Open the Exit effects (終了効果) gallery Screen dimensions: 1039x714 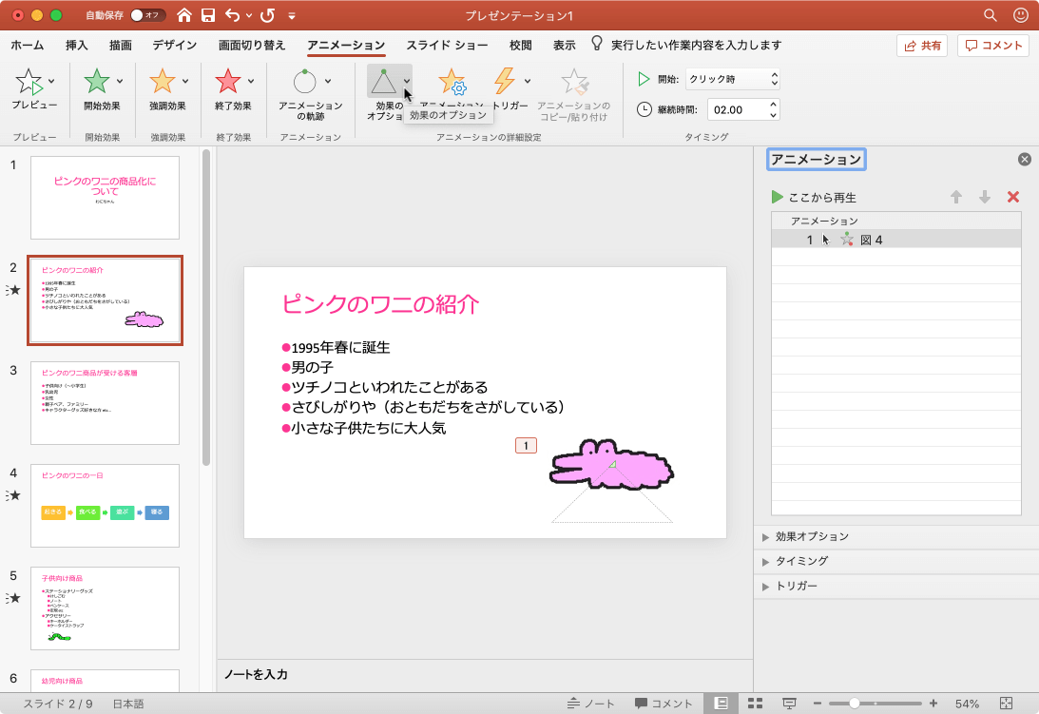[x=228, y=83]
